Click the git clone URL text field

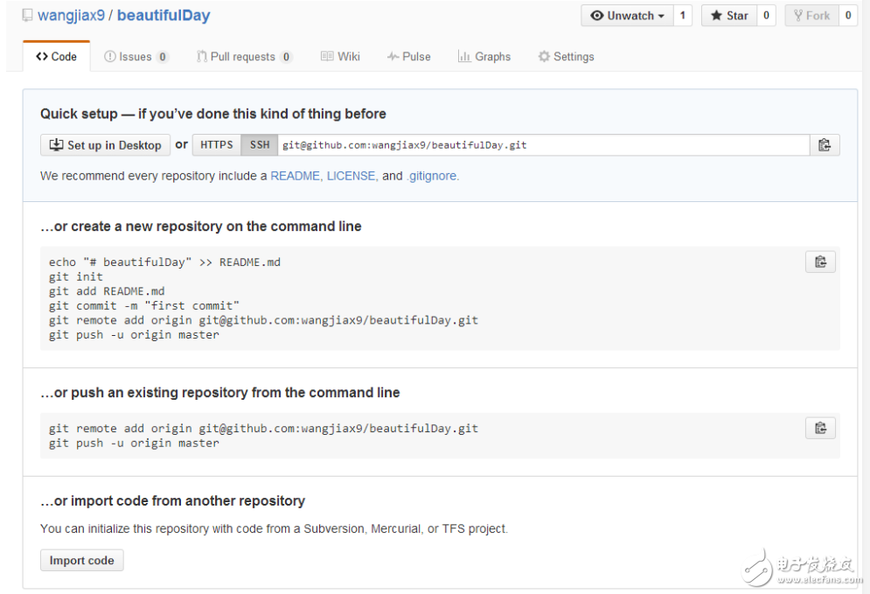point(542,145)
